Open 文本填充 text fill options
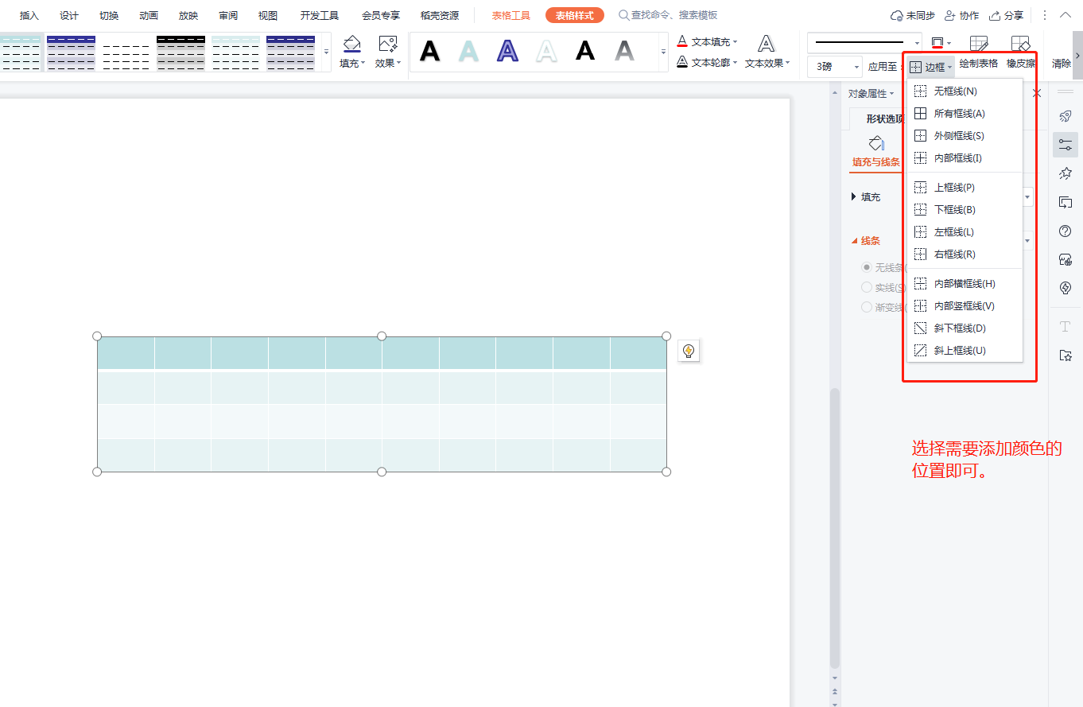The image size is (1083, 707). tap(707, 41)
